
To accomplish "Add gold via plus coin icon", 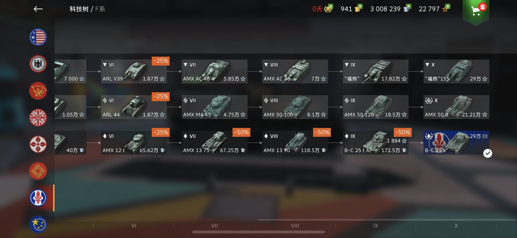I will [x=359, y=8].
